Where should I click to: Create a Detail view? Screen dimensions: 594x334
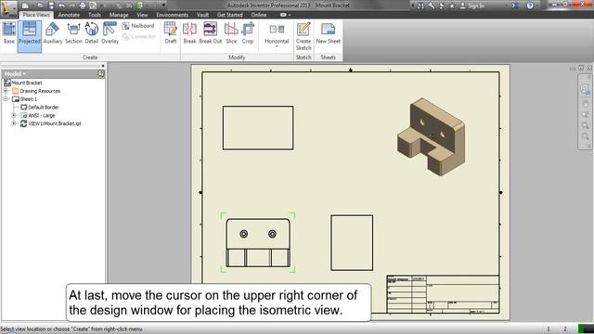coord(91,33)
